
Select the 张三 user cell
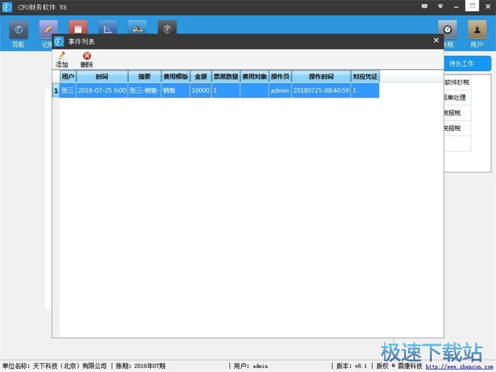pyautogui.click(x=67, y=91)
